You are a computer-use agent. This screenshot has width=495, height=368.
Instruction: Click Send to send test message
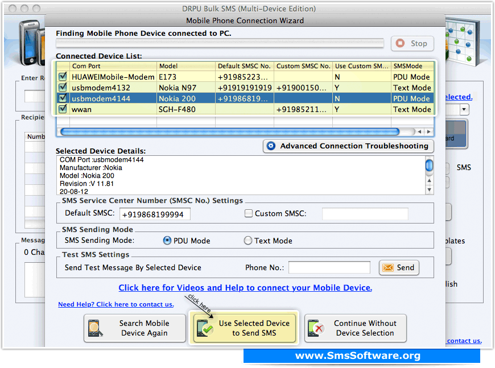point(399,268)
